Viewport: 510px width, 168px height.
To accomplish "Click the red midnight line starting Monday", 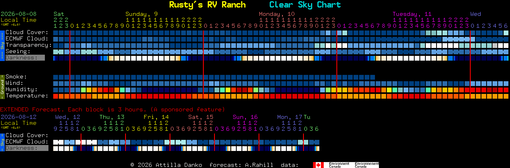I will [x=203, y=64].
